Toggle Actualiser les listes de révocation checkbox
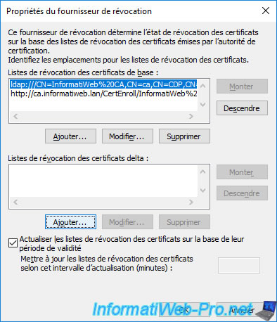Screen dimensions: 277x322 coord(13,243)
